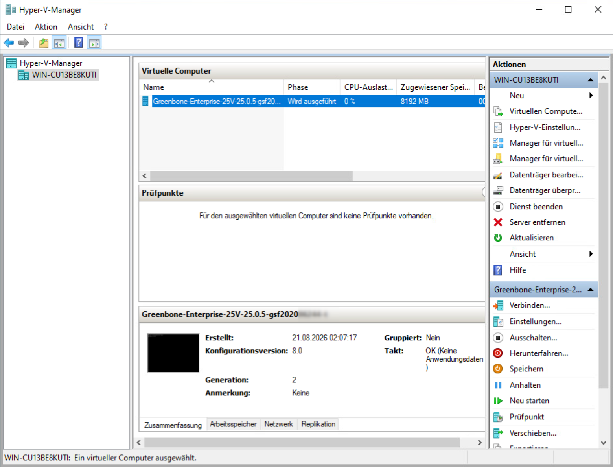
Task: Click the left arrow of VM list scrollbar
Action: pos(145,176)
